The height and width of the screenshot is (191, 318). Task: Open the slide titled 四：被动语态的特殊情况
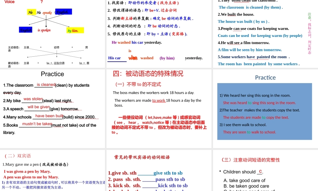(x=159, y=109)
